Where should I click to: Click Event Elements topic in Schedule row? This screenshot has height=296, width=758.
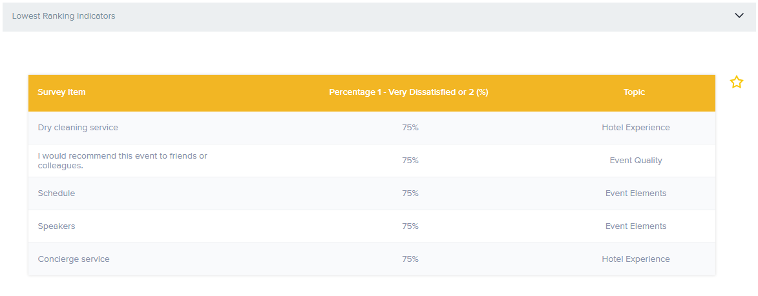pyautogui.click(x=635, y=193)
